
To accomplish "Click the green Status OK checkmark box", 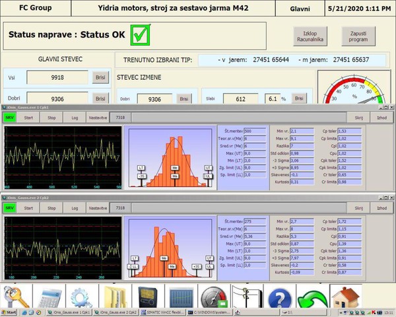I will point(139,35).
